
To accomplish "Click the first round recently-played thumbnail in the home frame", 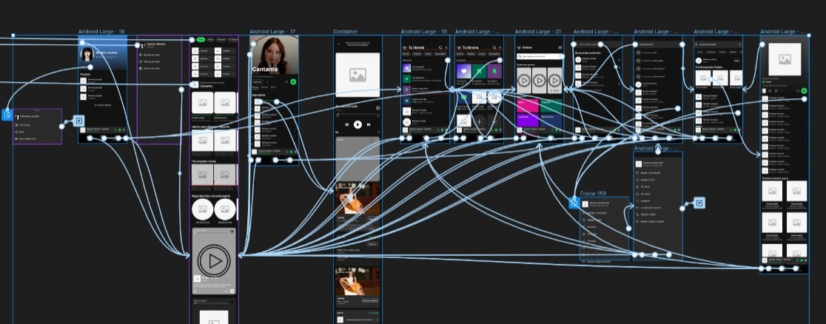I will [202, 209].
